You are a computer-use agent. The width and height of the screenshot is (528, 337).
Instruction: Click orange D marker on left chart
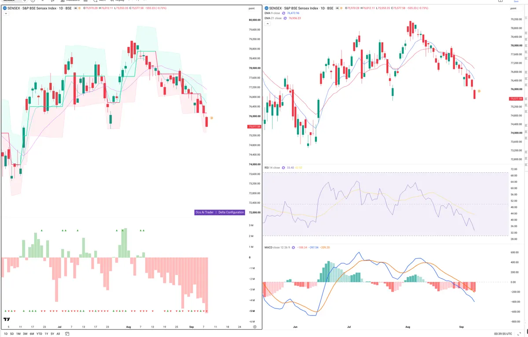tap(212, 118)
